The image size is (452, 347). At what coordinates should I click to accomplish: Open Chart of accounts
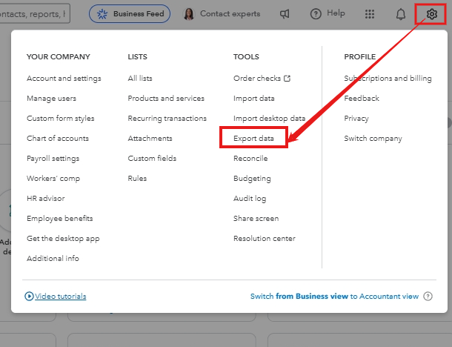pos(58,139)
